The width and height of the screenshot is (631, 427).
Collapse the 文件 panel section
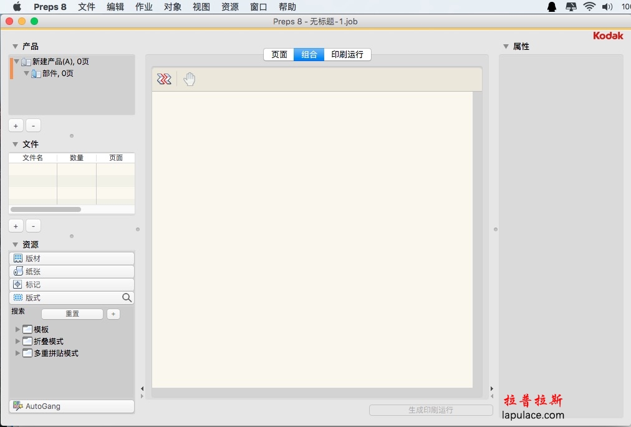pyautogui.click(x=15, y=145)
